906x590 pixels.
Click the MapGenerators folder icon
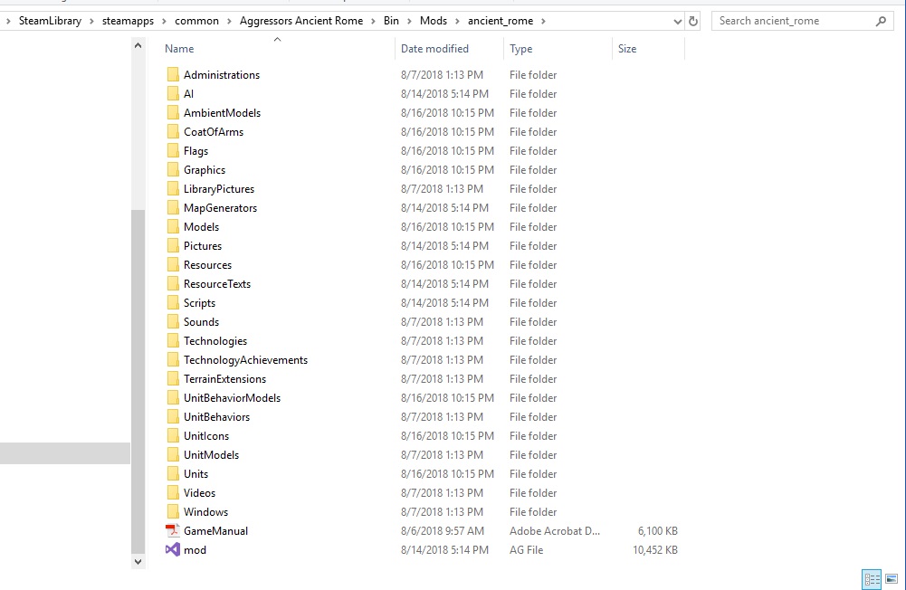click(173, 208)
